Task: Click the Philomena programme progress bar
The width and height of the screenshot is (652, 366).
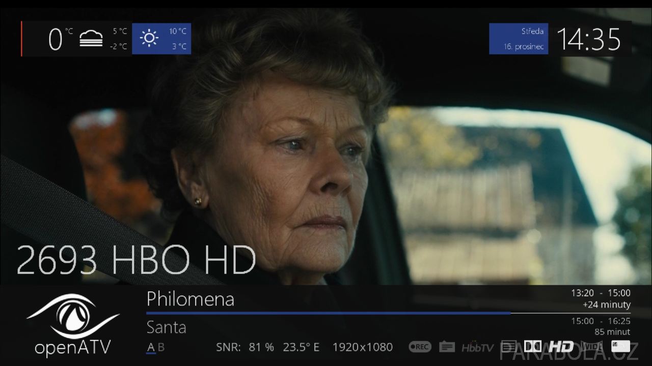Action: point(388,313)
